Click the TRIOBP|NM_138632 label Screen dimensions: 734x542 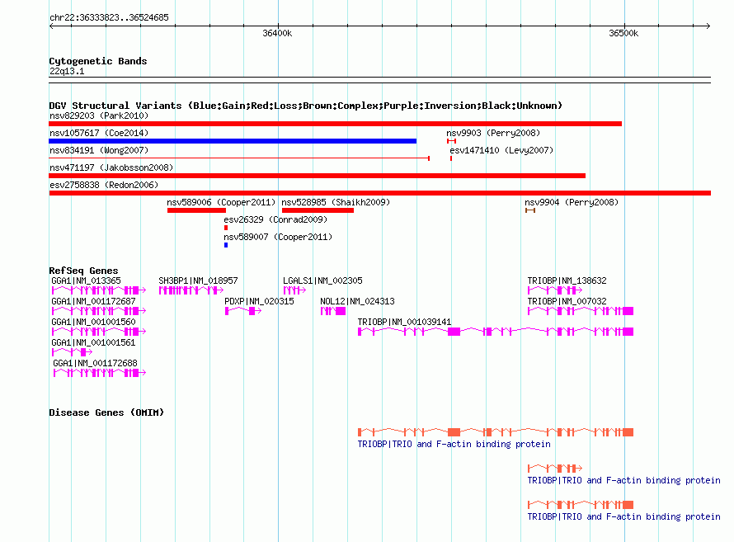pyautogui.click(x=567, y=280)
